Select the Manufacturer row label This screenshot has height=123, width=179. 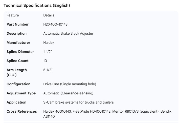(x=18, y=43)
